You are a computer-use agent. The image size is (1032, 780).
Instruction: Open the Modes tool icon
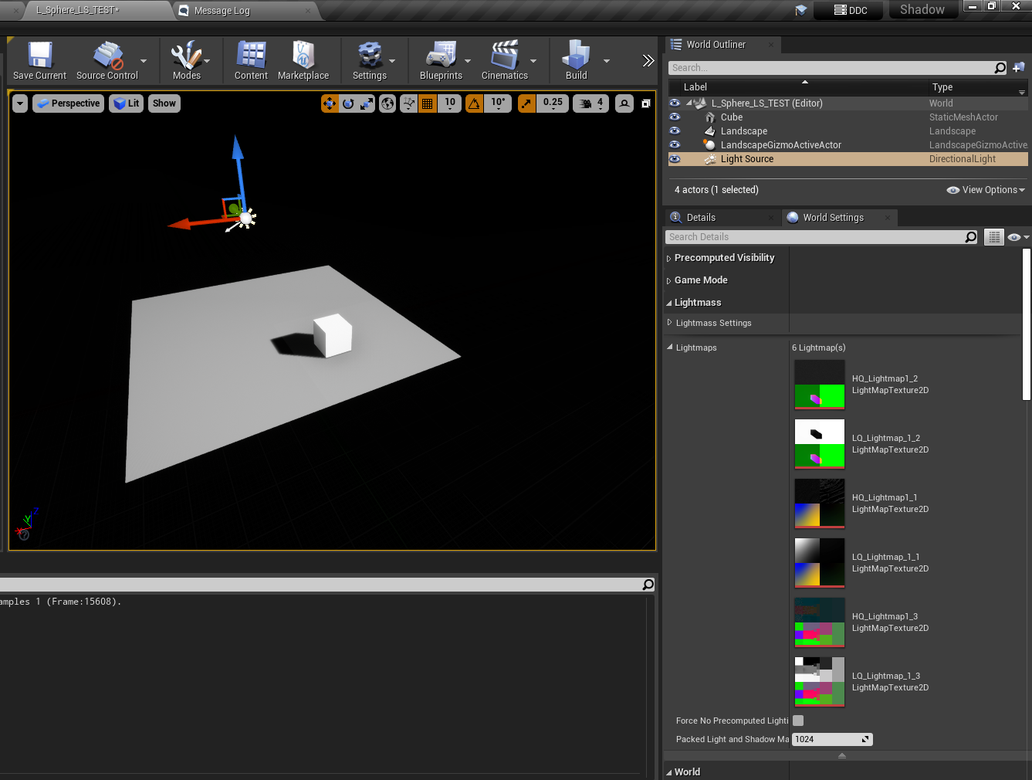point(186,57)
